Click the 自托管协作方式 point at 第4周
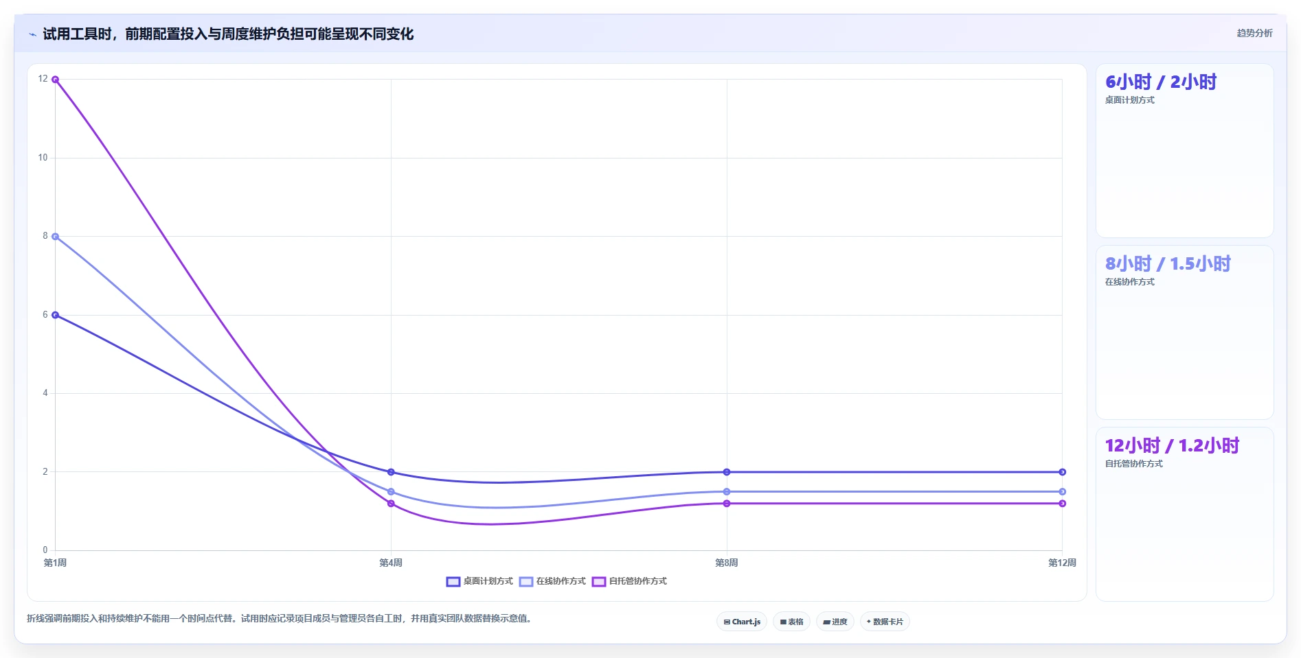This screenshot has width=1301, height=658. [x=391, y=504]
